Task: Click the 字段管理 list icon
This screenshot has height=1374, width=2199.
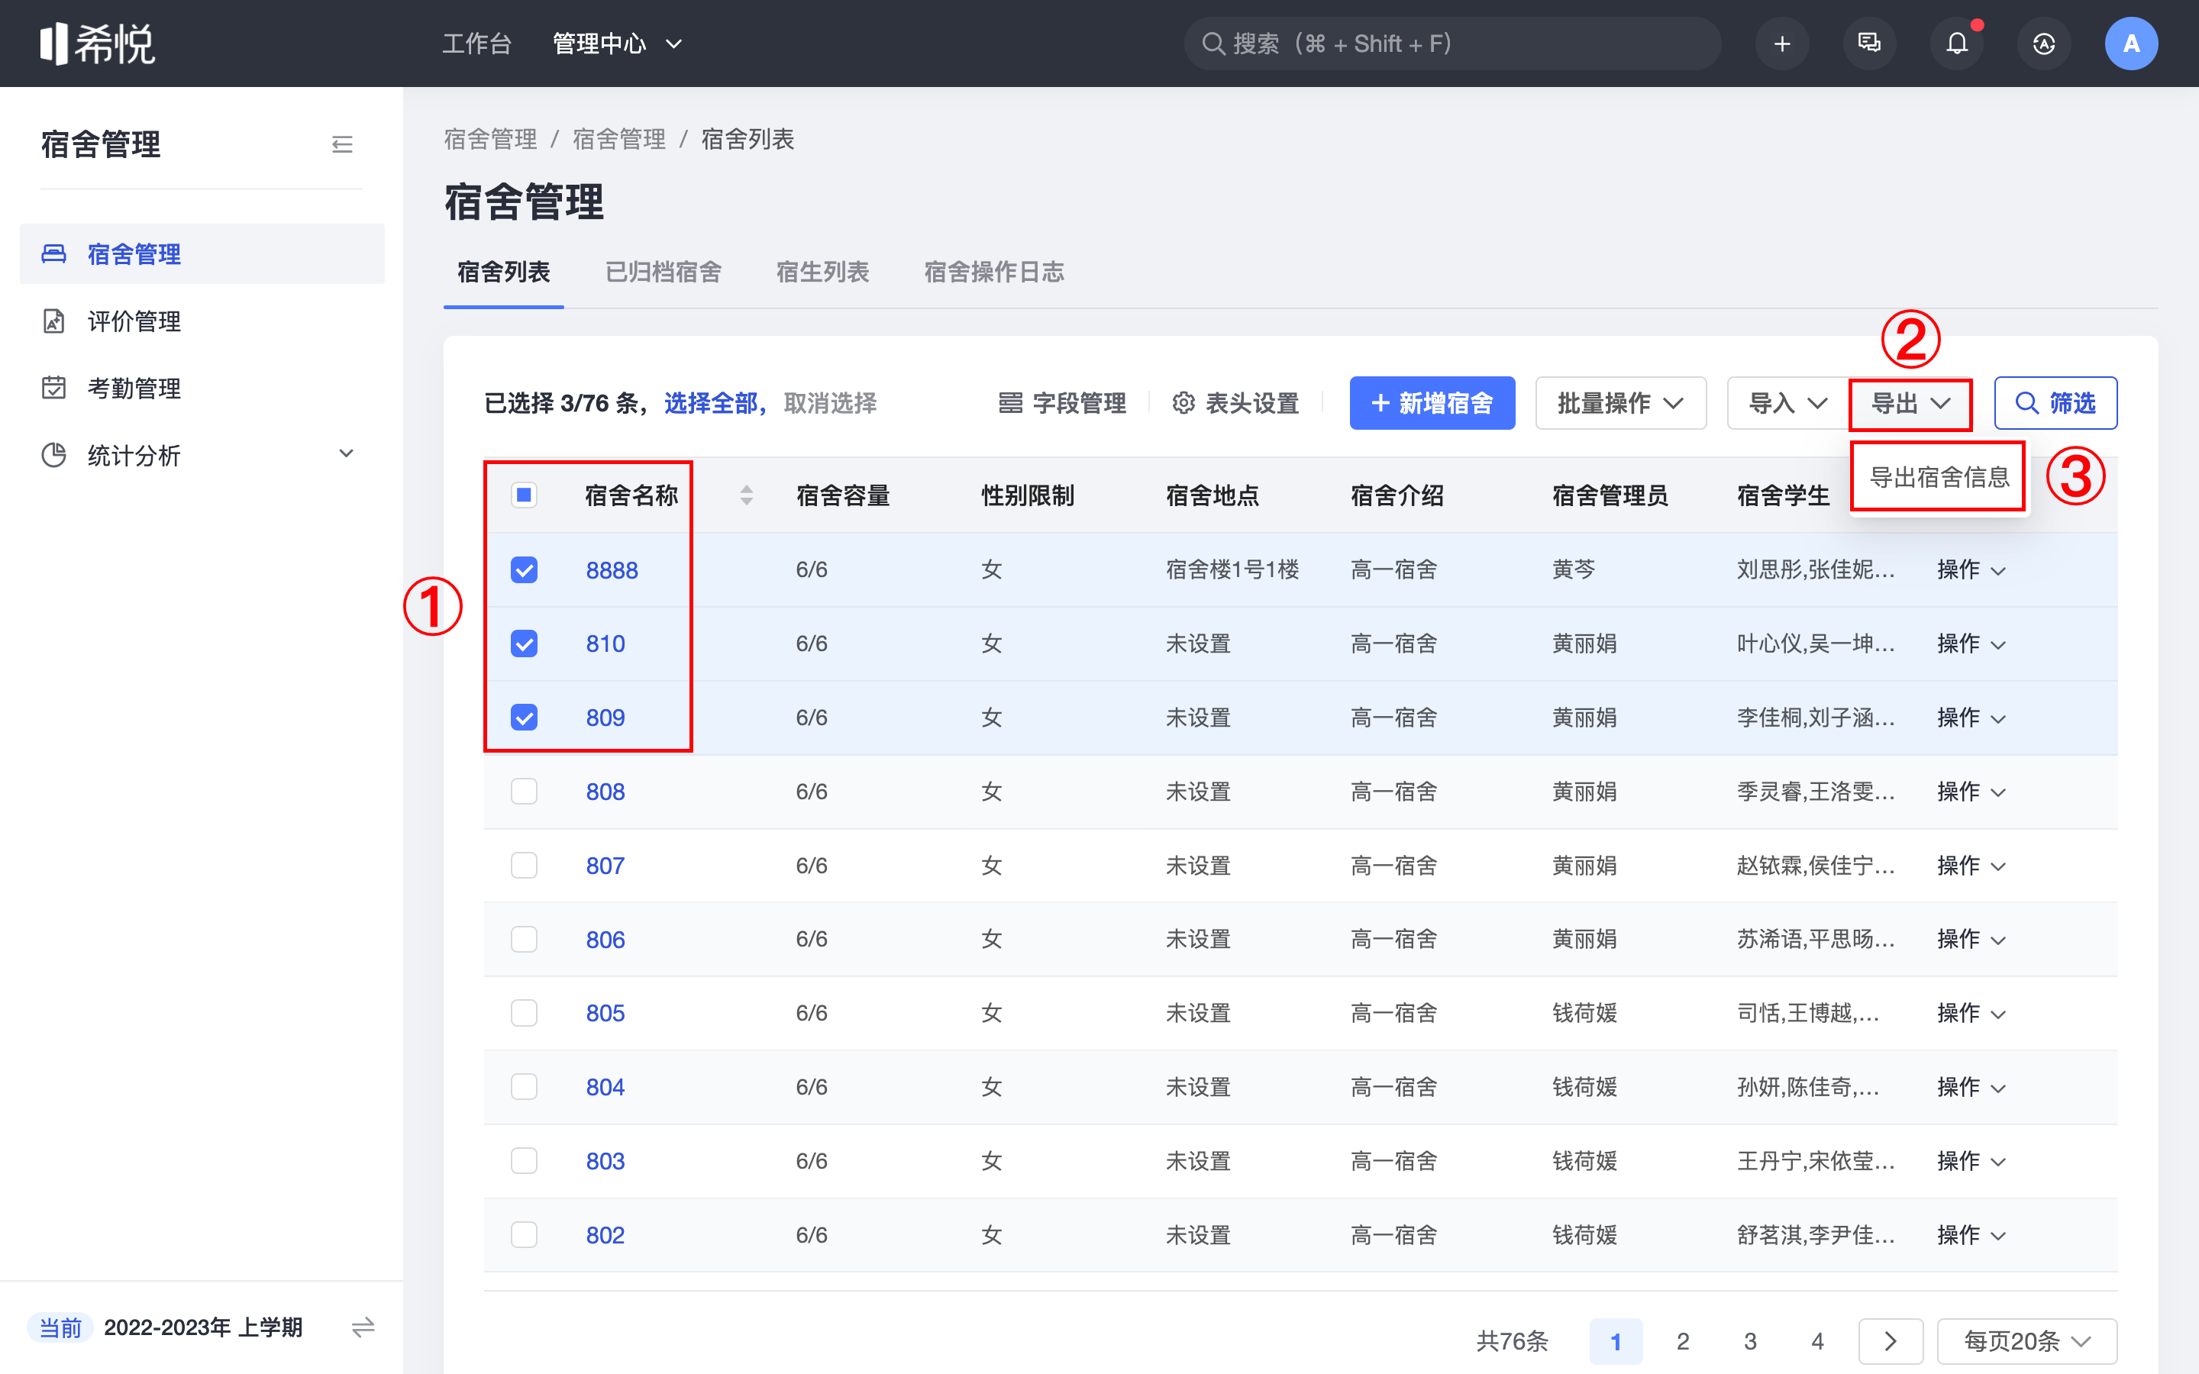Action: [1010, 404]
